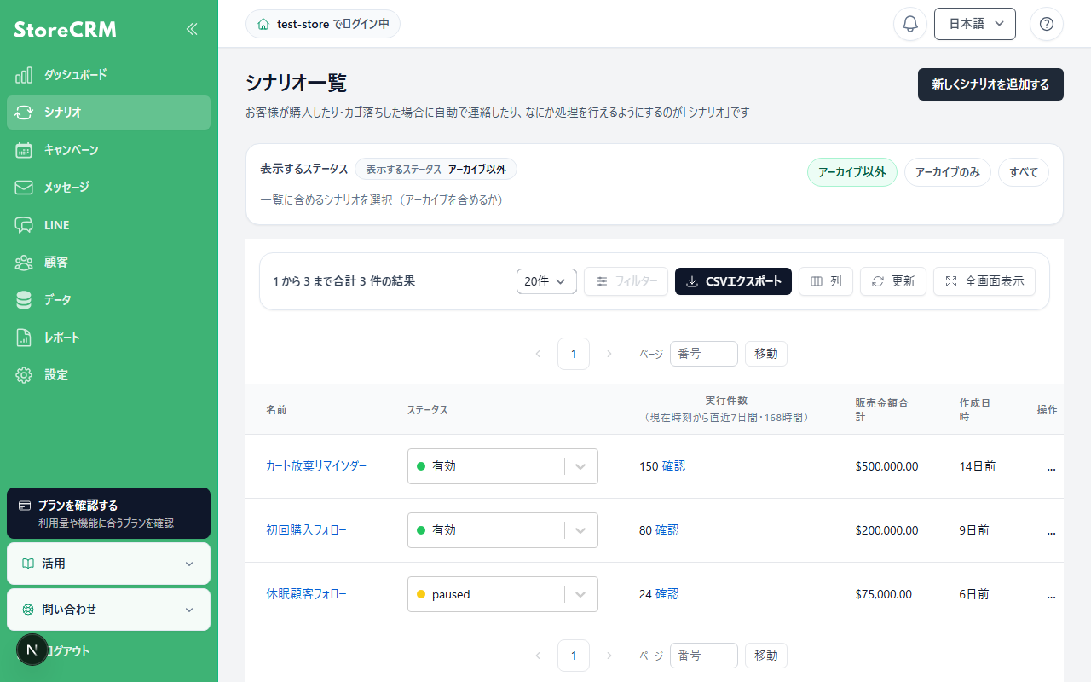
Task: Click the CSVエクスポート button
Action: [733, 281]
